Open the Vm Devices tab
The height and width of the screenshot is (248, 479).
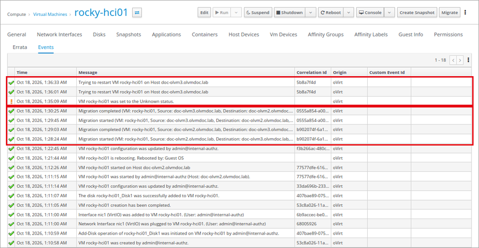tap(283, 34)
